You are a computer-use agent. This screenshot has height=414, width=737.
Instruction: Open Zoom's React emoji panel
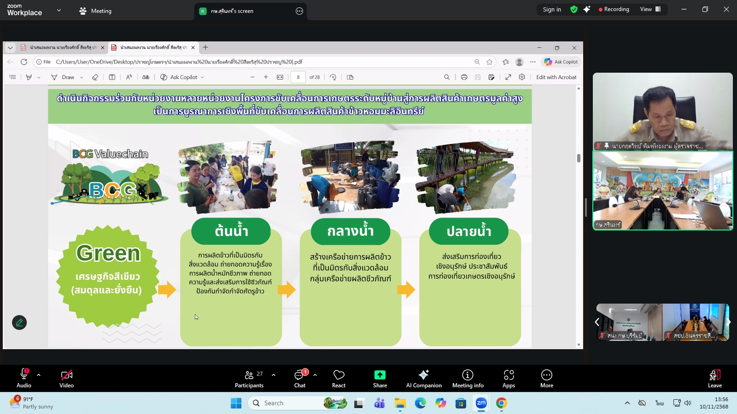click(x=339, y=378)
